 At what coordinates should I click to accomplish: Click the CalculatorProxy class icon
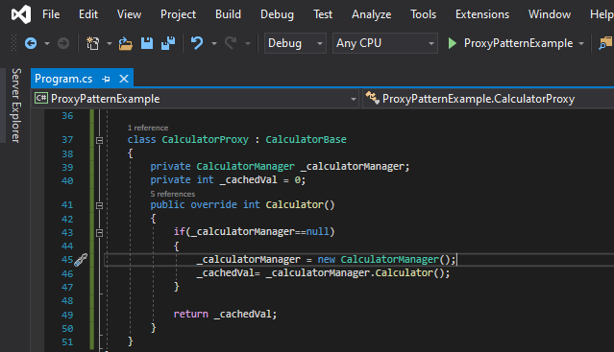pyautogui.click(x=373, y=98)
